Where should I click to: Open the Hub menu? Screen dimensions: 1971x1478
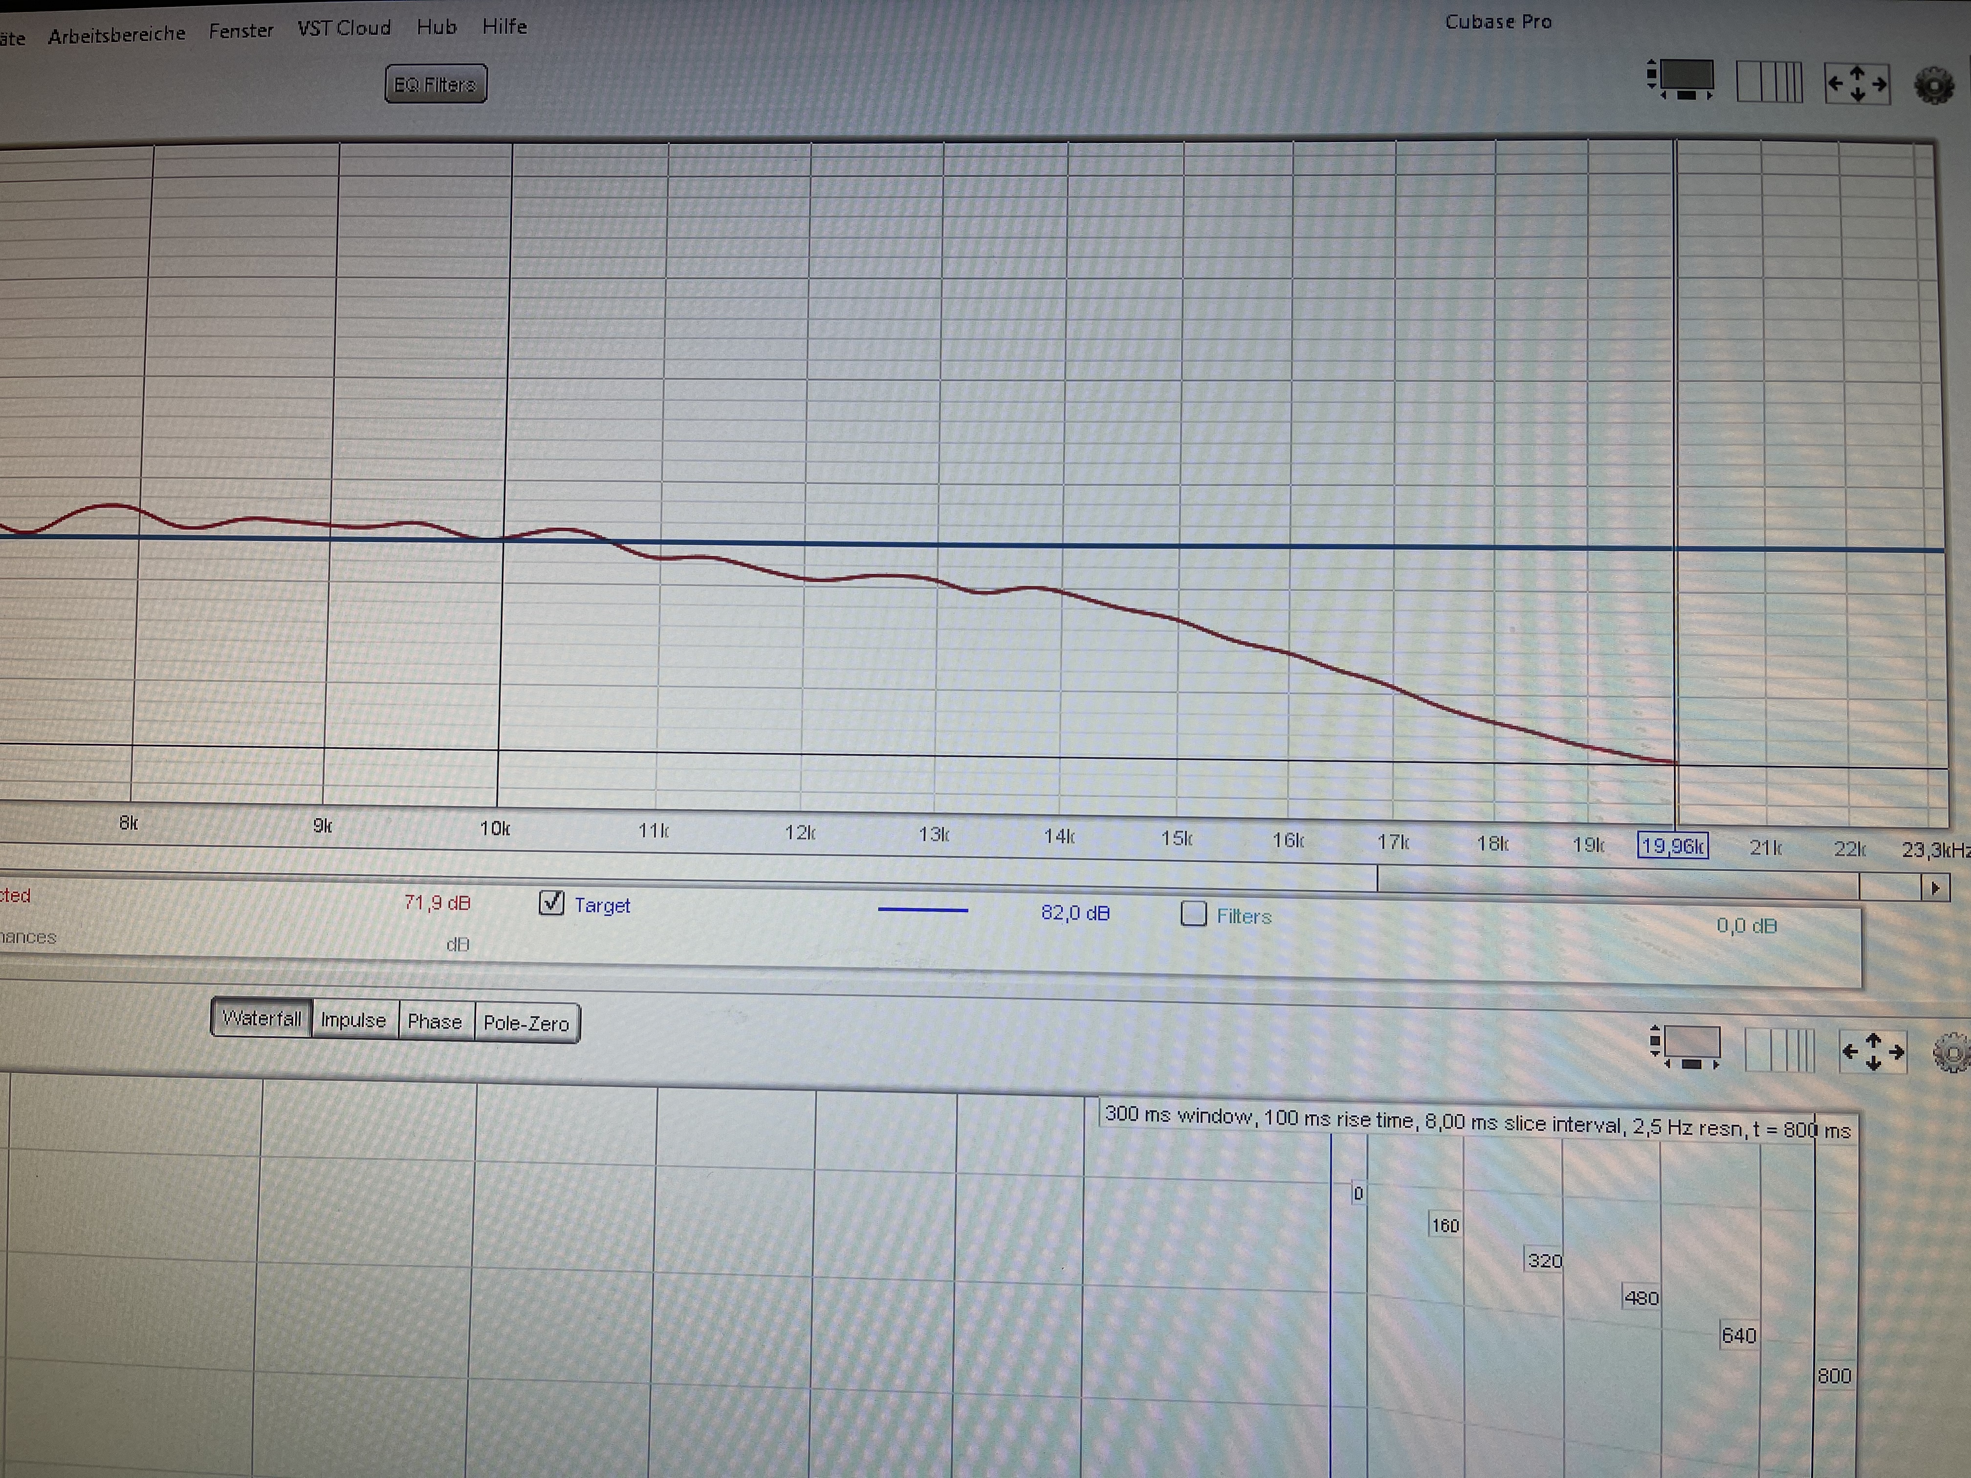pyautogui.click(x=437, y=27)
